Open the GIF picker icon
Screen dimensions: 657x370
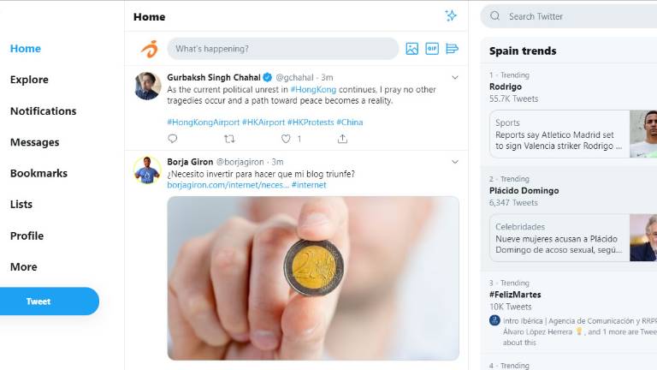click(432, 49)
